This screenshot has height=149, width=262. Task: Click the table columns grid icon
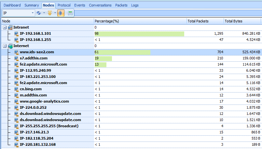70,13
